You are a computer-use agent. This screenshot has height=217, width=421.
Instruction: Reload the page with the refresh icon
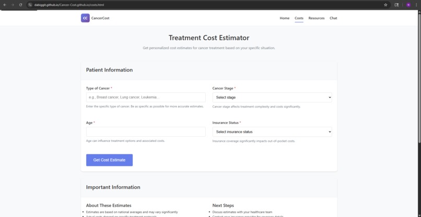click(20, 5)
